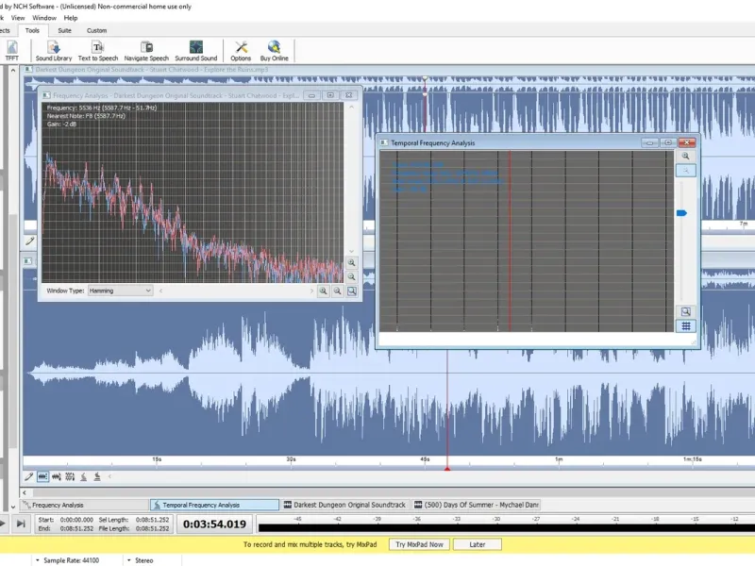The height and width of the screenshot is (566, 755).
Task: Toggle the waveform view mode button
Action: (42, 476)
